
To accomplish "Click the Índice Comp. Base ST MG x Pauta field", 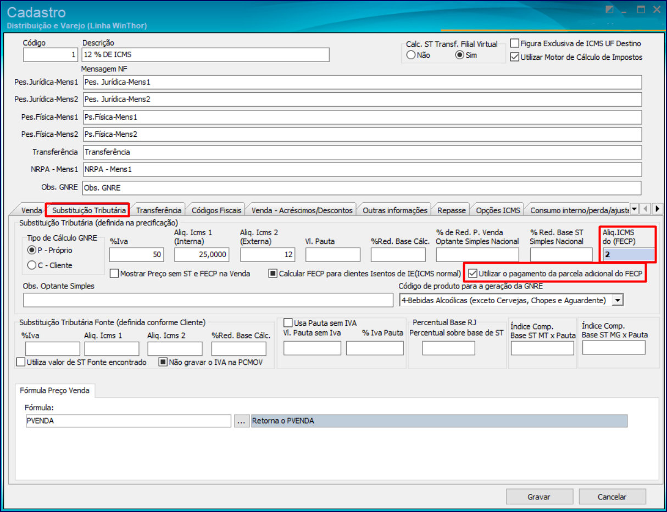I will [614, 348].
